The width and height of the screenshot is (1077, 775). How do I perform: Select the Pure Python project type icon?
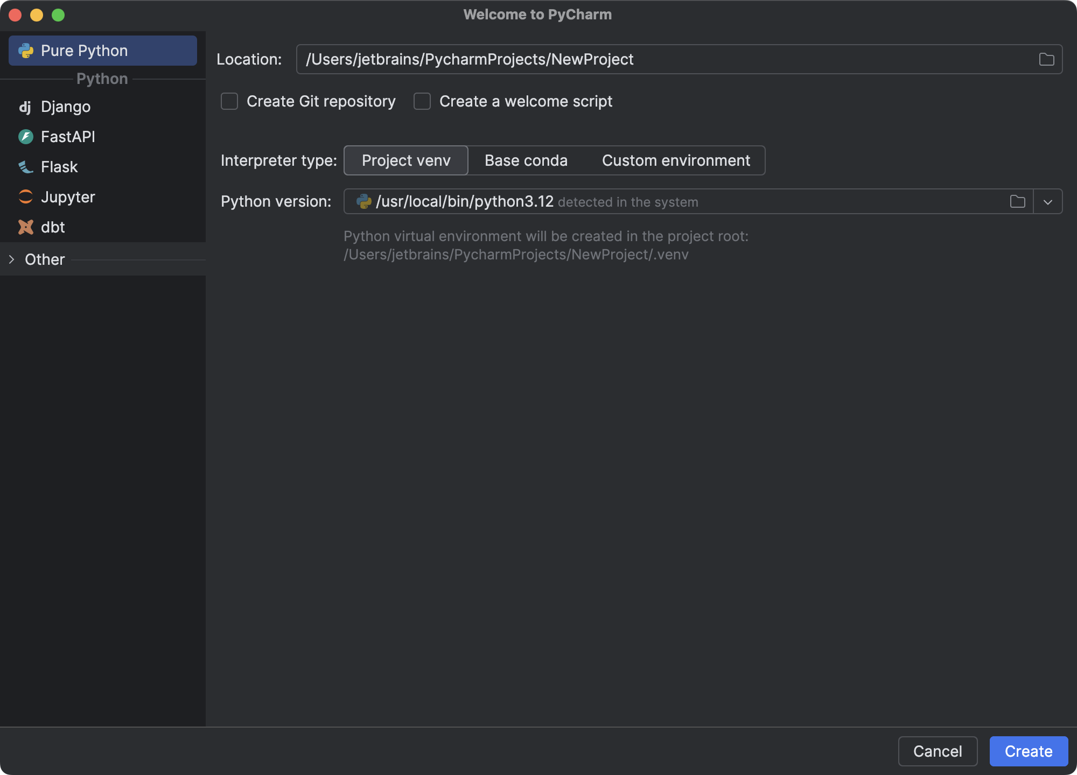click(x=26, y=50)
